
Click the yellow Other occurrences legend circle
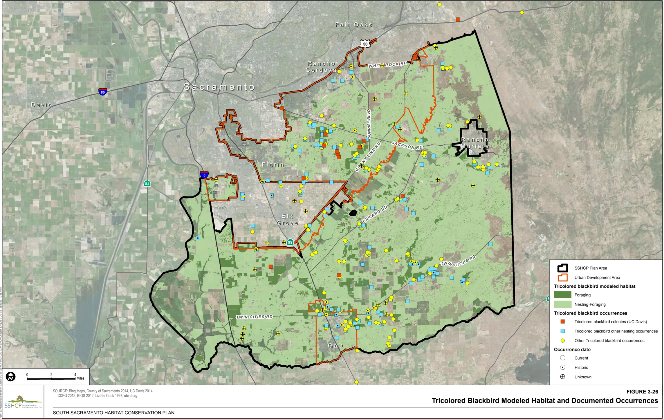click(562, 341)
